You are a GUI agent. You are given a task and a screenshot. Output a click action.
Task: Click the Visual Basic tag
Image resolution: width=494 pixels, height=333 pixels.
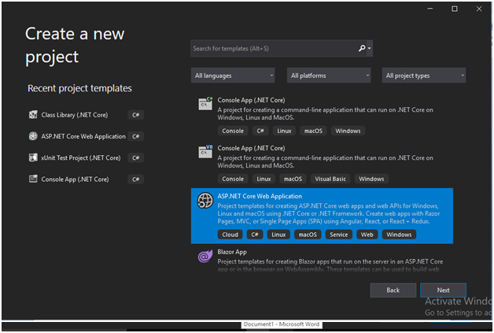click(330, 179)
